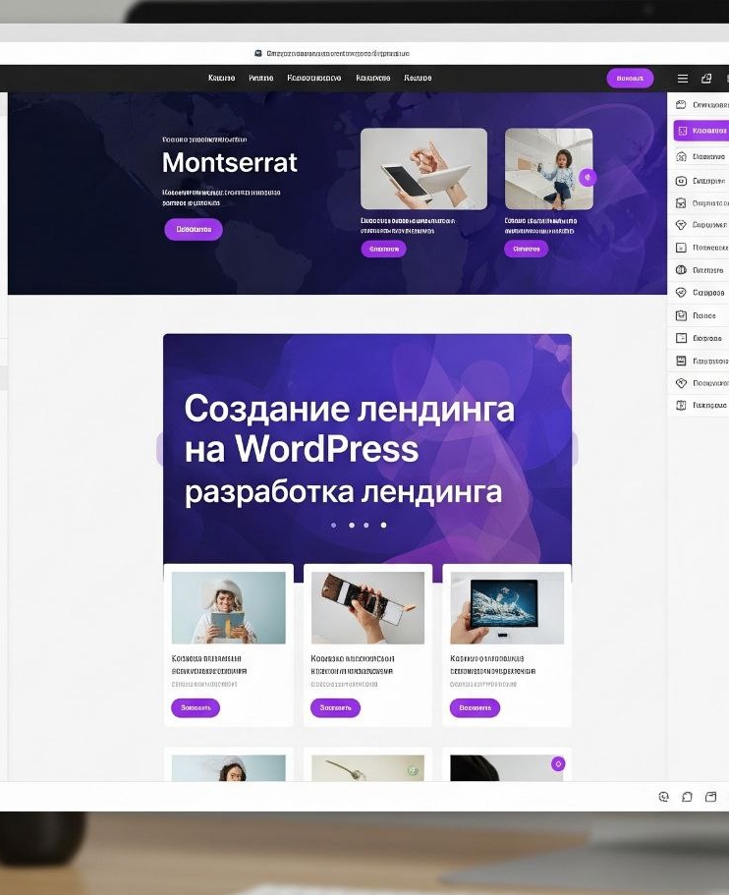Click the dark picture icon in the twelfth sidebar row
Image resolution: width=729 pixels, height=895 pixels.
pos(681,361)
